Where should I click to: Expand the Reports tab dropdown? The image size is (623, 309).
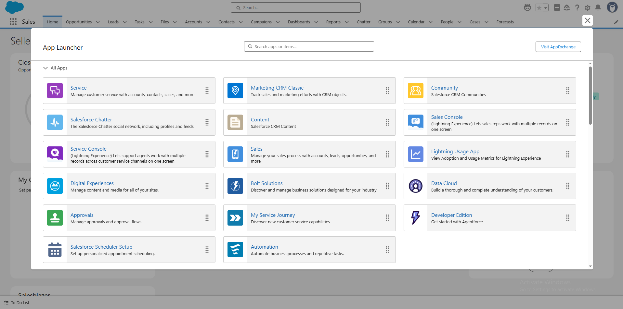point(347,22)
